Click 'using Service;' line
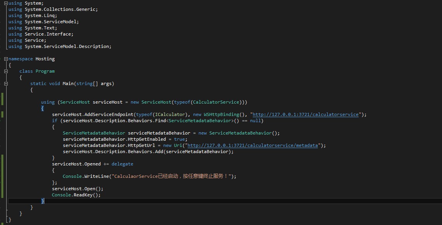This screenshot has height=225, width=442. [x=28, y=40]
